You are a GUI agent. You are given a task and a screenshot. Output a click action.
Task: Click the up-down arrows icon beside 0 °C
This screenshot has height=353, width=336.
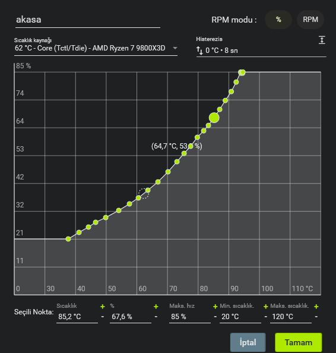point(199,51)
